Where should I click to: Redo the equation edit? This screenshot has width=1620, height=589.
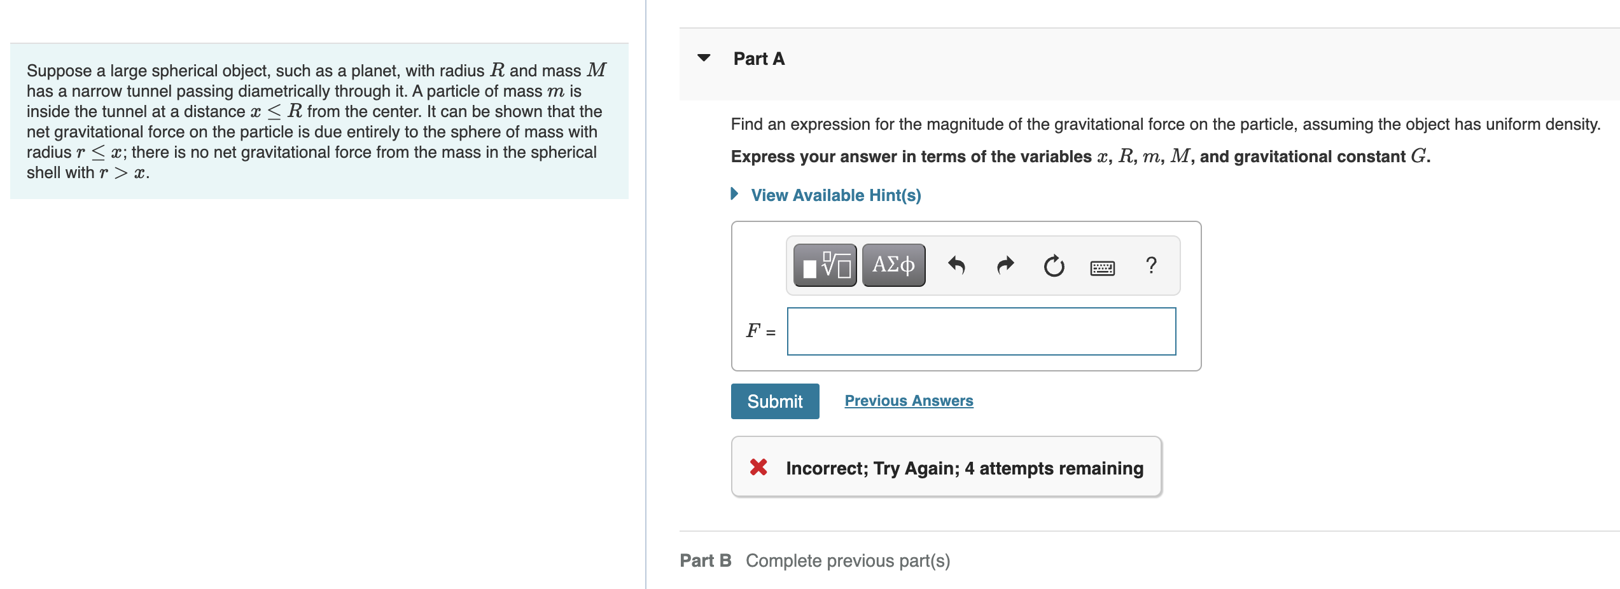[1005, 265]
